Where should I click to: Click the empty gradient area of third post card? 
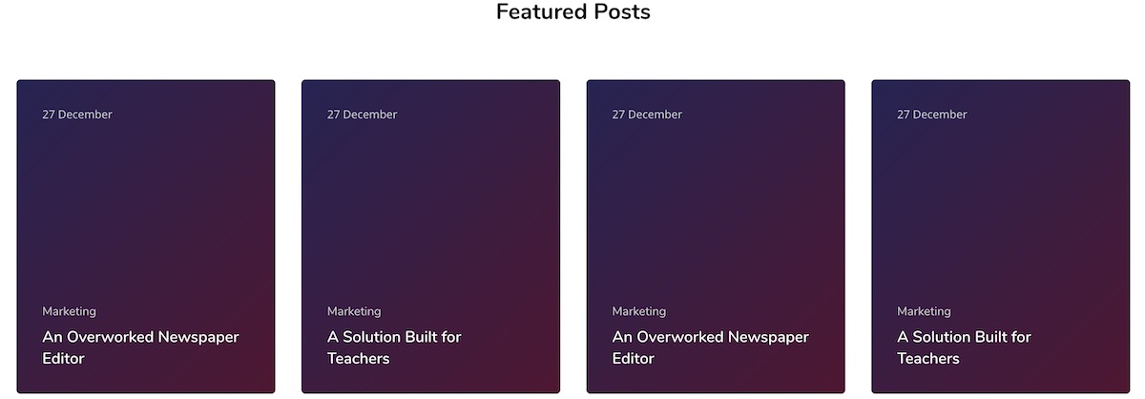716,210
